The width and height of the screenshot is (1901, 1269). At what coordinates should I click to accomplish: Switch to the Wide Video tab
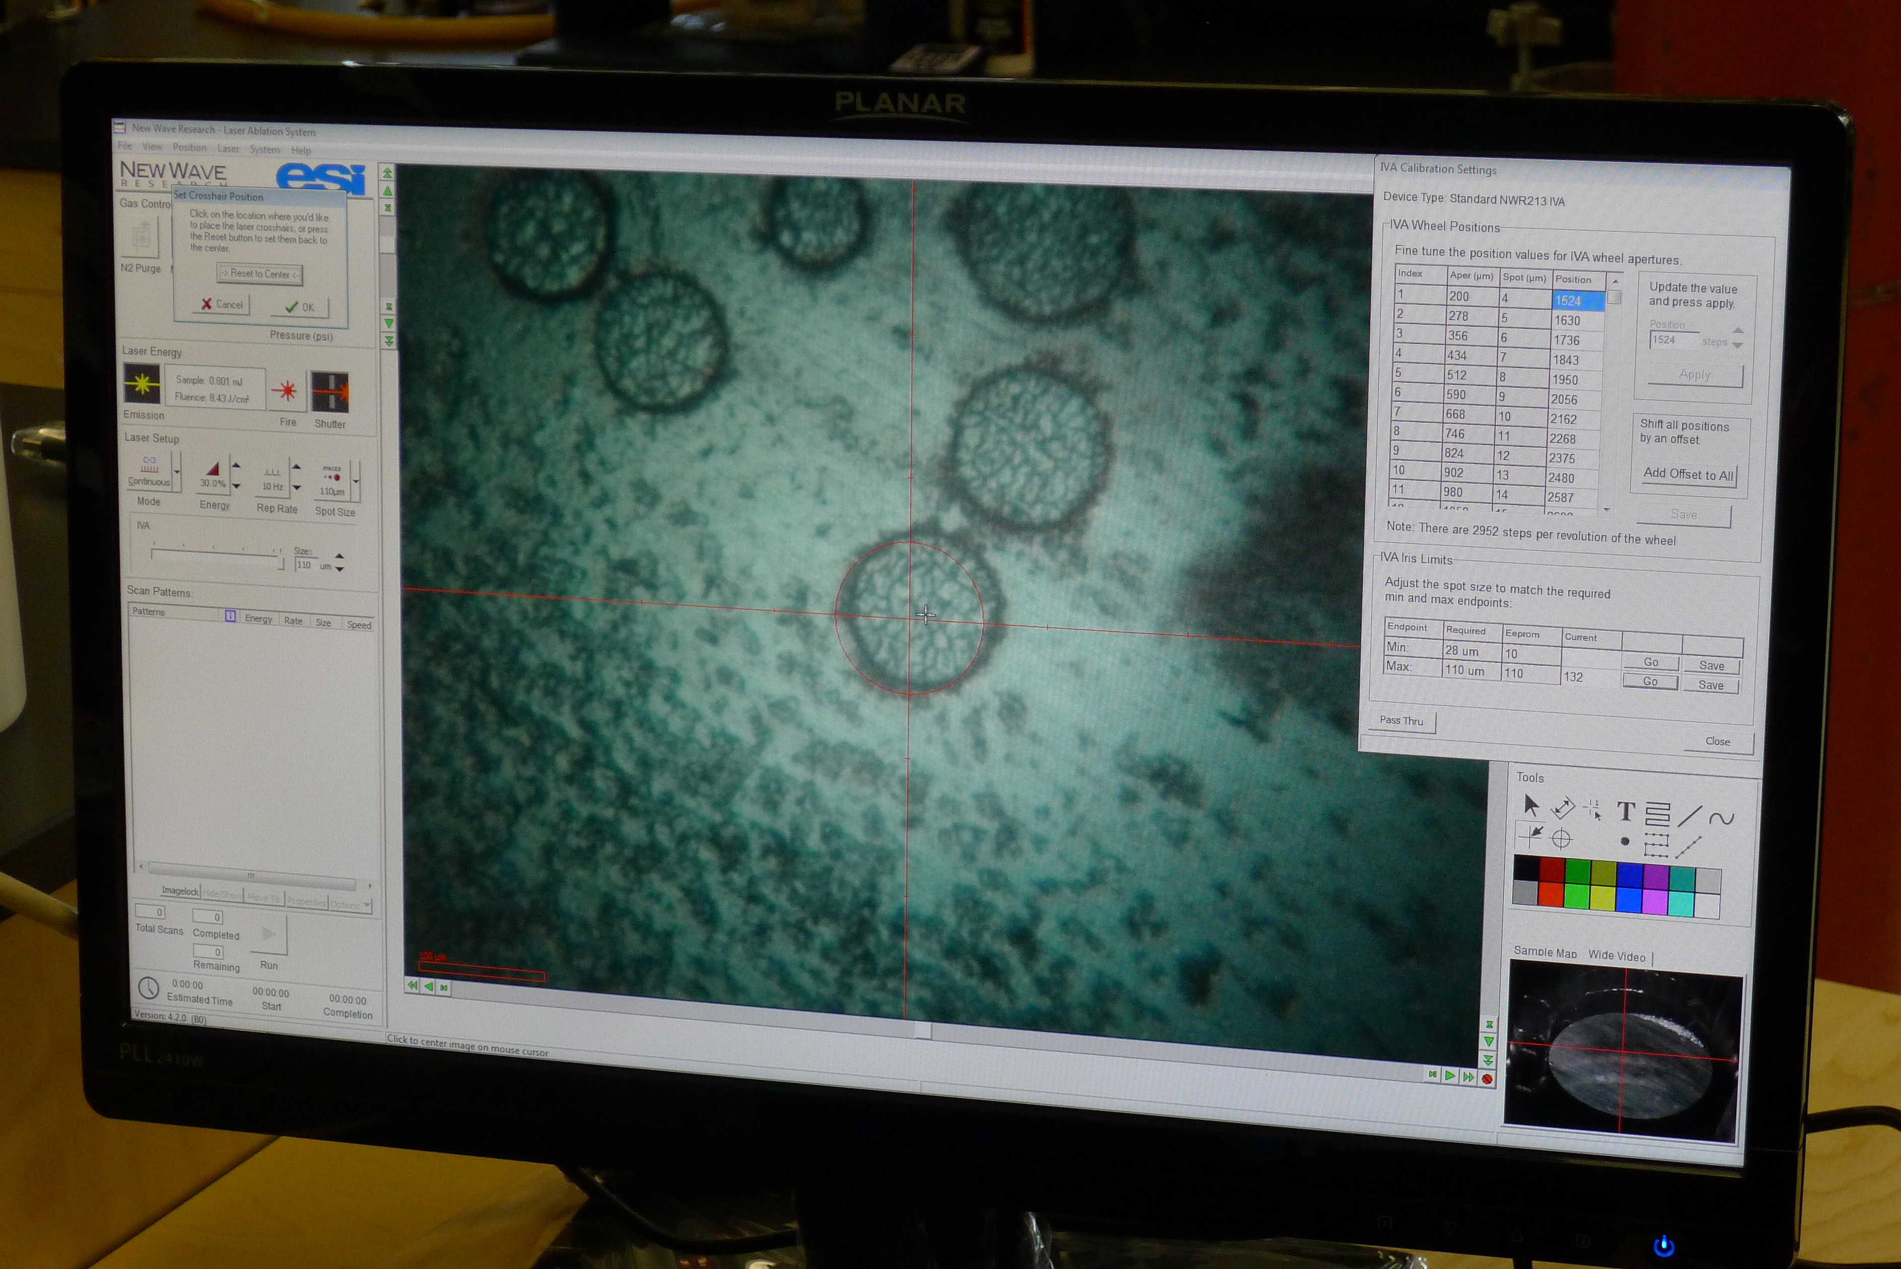[x=1616, y=956]
